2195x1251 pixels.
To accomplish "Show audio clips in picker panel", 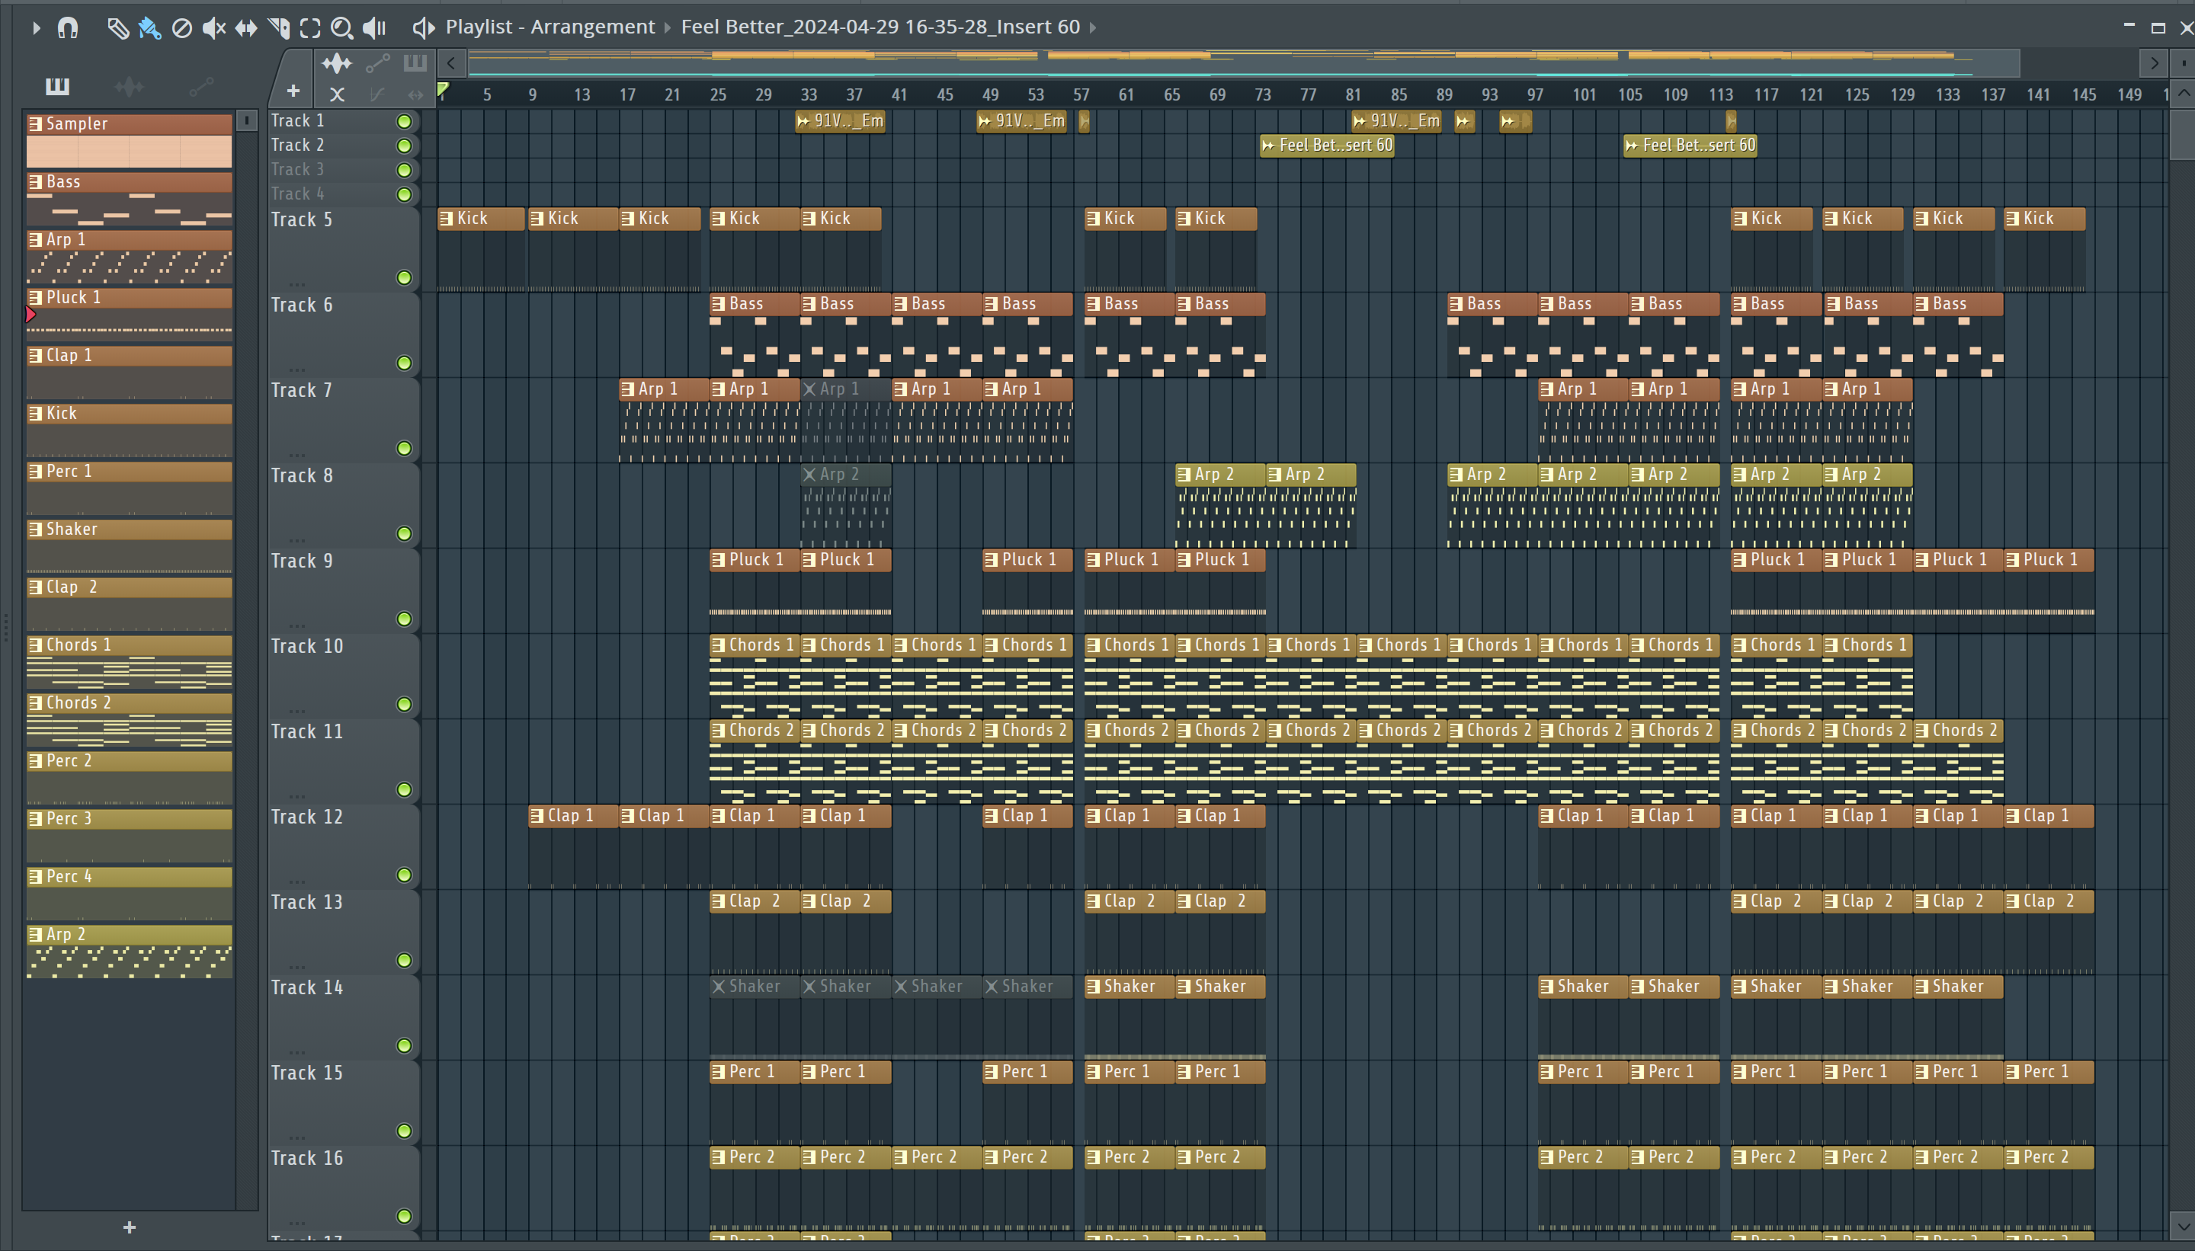I will tap(129, 86).
